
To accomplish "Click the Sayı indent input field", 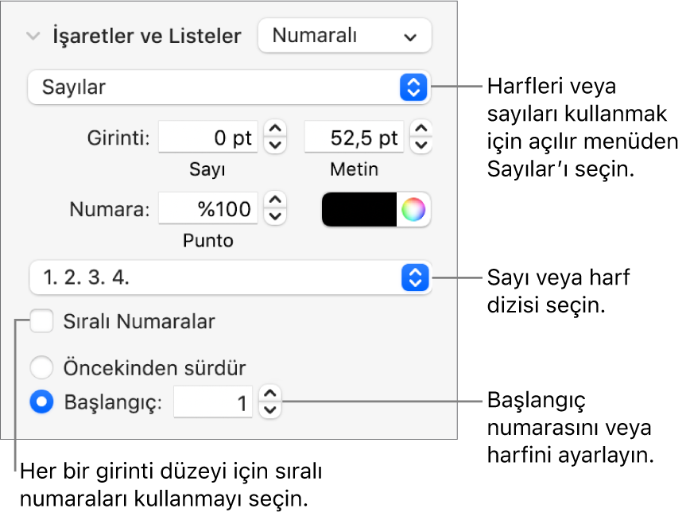I will tap(209, 138).
